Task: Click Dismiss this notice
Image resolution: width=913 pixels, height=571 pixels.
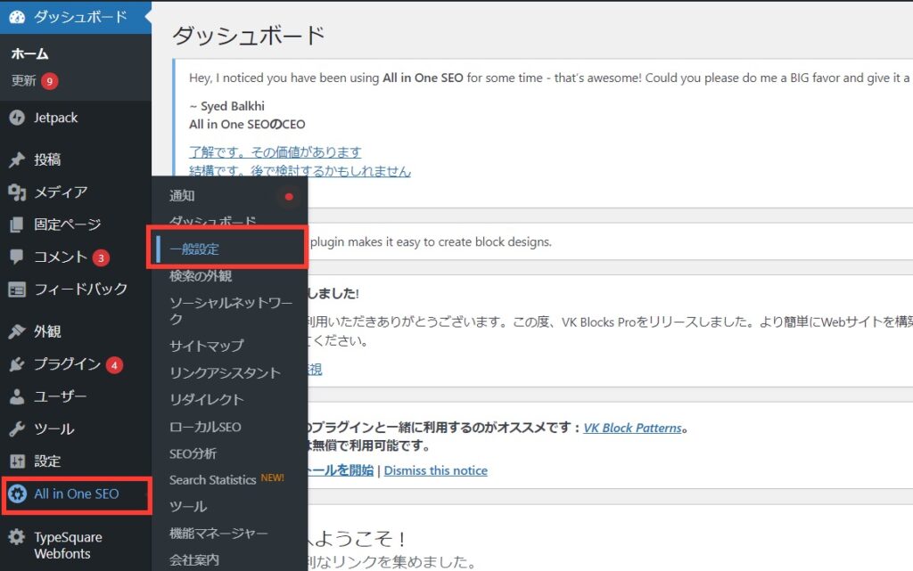Action: tap(435, 470)
